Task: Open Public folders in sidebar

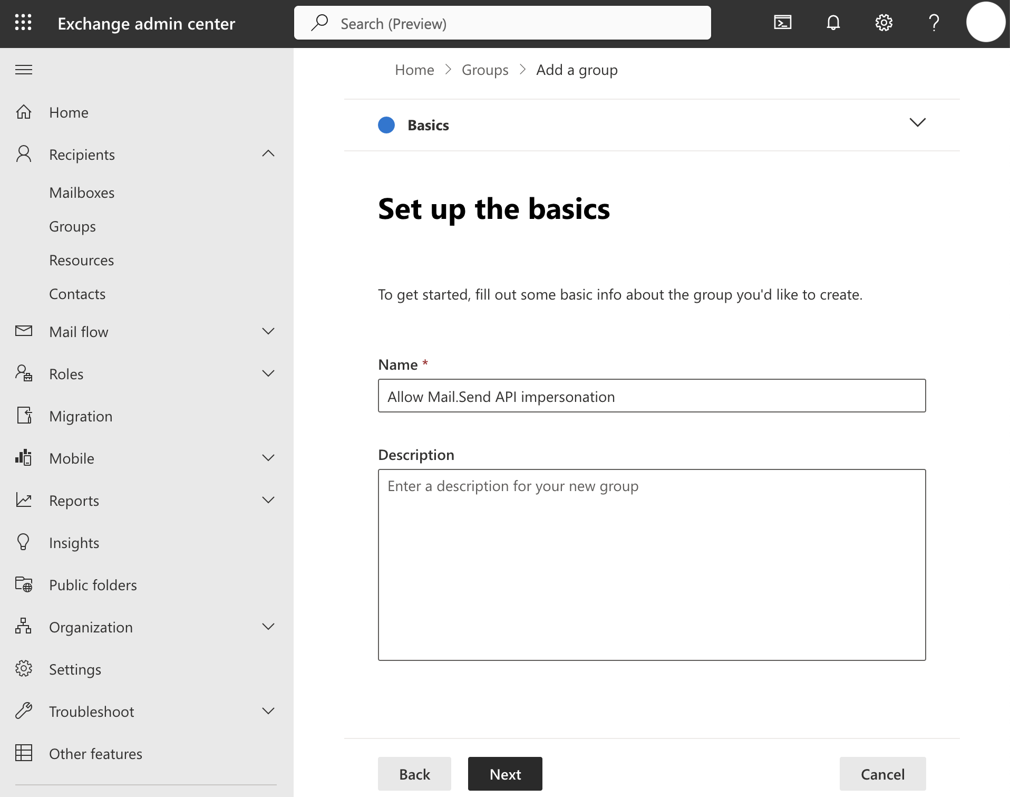Action: tap(93, 585)
